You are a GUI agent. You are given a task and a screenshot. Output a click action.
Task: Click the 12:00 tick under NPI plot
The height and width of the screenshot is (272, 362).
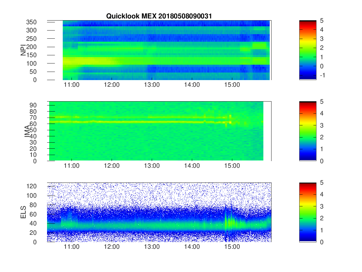(112, 85)
